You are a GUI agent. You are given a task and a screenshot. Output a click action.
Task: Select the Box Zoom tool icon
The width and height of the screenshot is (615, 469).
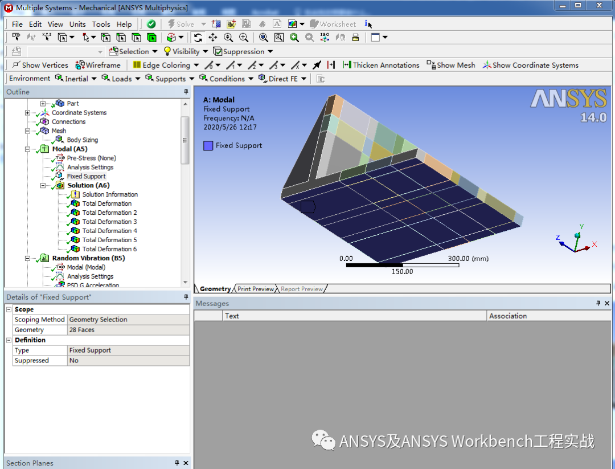coord(244,38)
